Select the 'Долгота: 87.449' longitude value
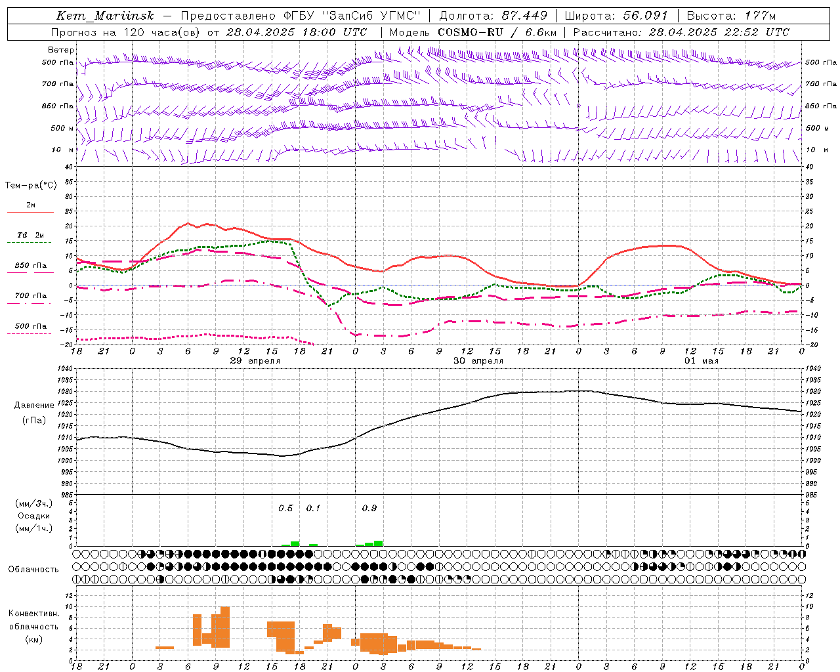 pyautogui.click(x=493, y=16)
